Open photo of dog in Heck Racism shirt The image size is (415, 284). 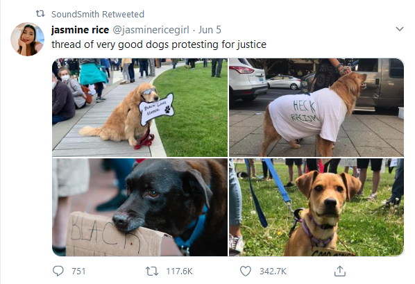(x=316, y=108)
